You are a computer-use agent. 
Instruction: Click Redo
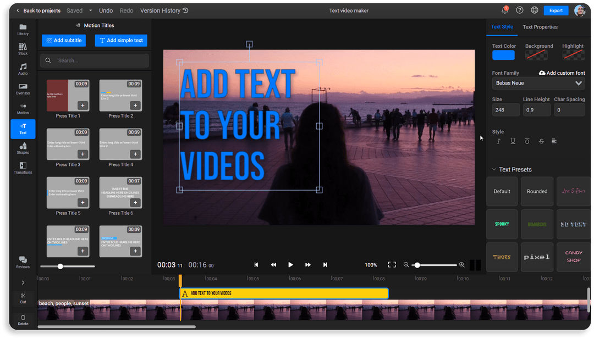point(127,10)
